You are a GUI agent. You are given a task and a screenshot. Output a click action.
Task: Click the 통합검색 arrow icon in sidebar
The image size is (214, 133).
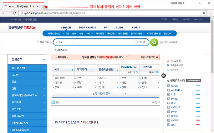(x=44, y=59)
